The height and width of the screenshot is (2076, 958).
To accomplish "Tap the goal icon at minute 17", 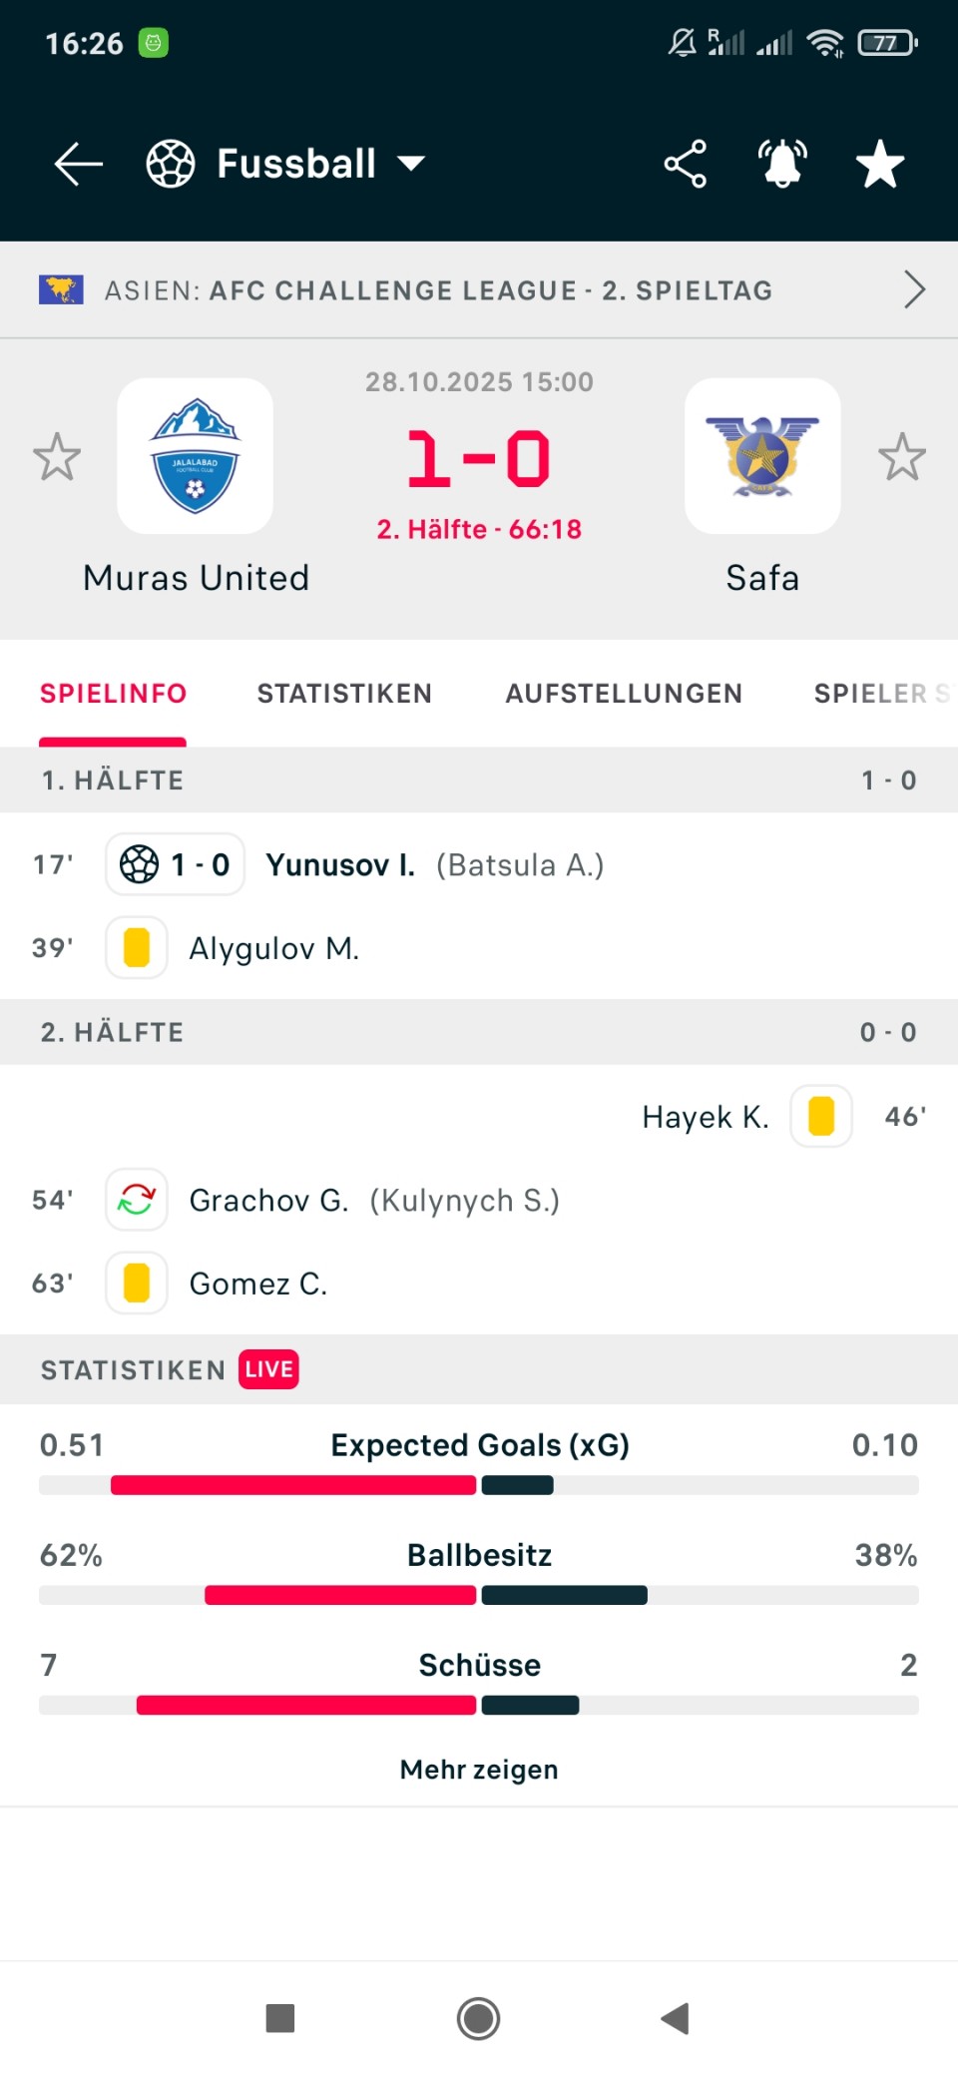I will 140,864.
